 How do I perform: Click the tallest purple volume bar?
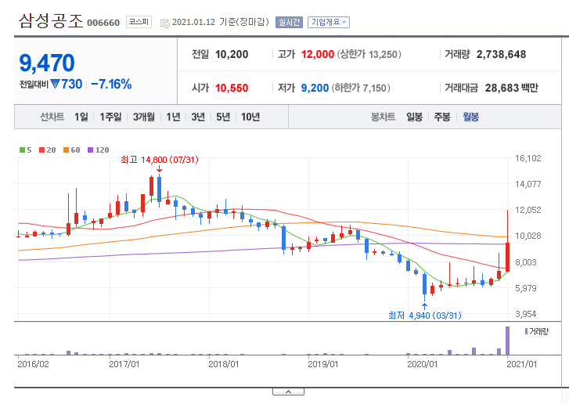(x=507, y=341)
